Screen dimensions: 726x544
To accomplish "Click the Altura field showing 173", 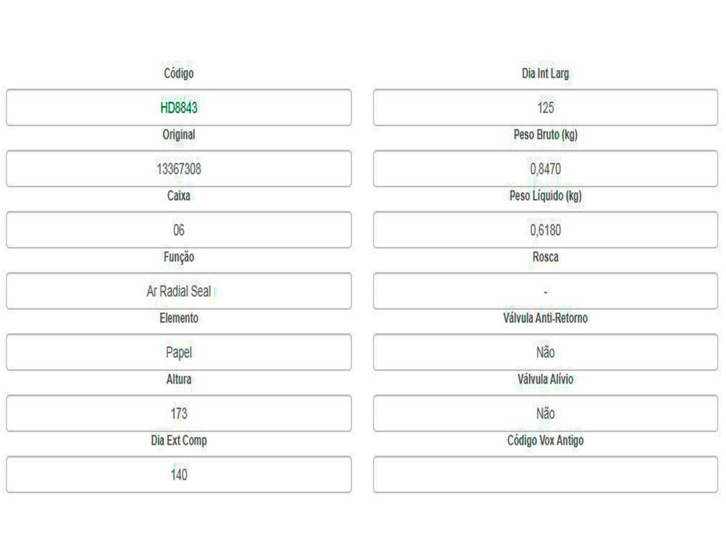I will (178, 413).
